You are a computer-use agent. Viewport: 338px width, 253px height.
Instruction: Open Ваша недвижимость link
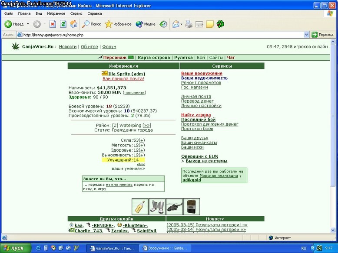[204, 78]
